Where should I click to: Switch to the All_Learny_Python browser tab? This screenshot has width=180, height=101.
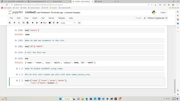coord(60,1)
